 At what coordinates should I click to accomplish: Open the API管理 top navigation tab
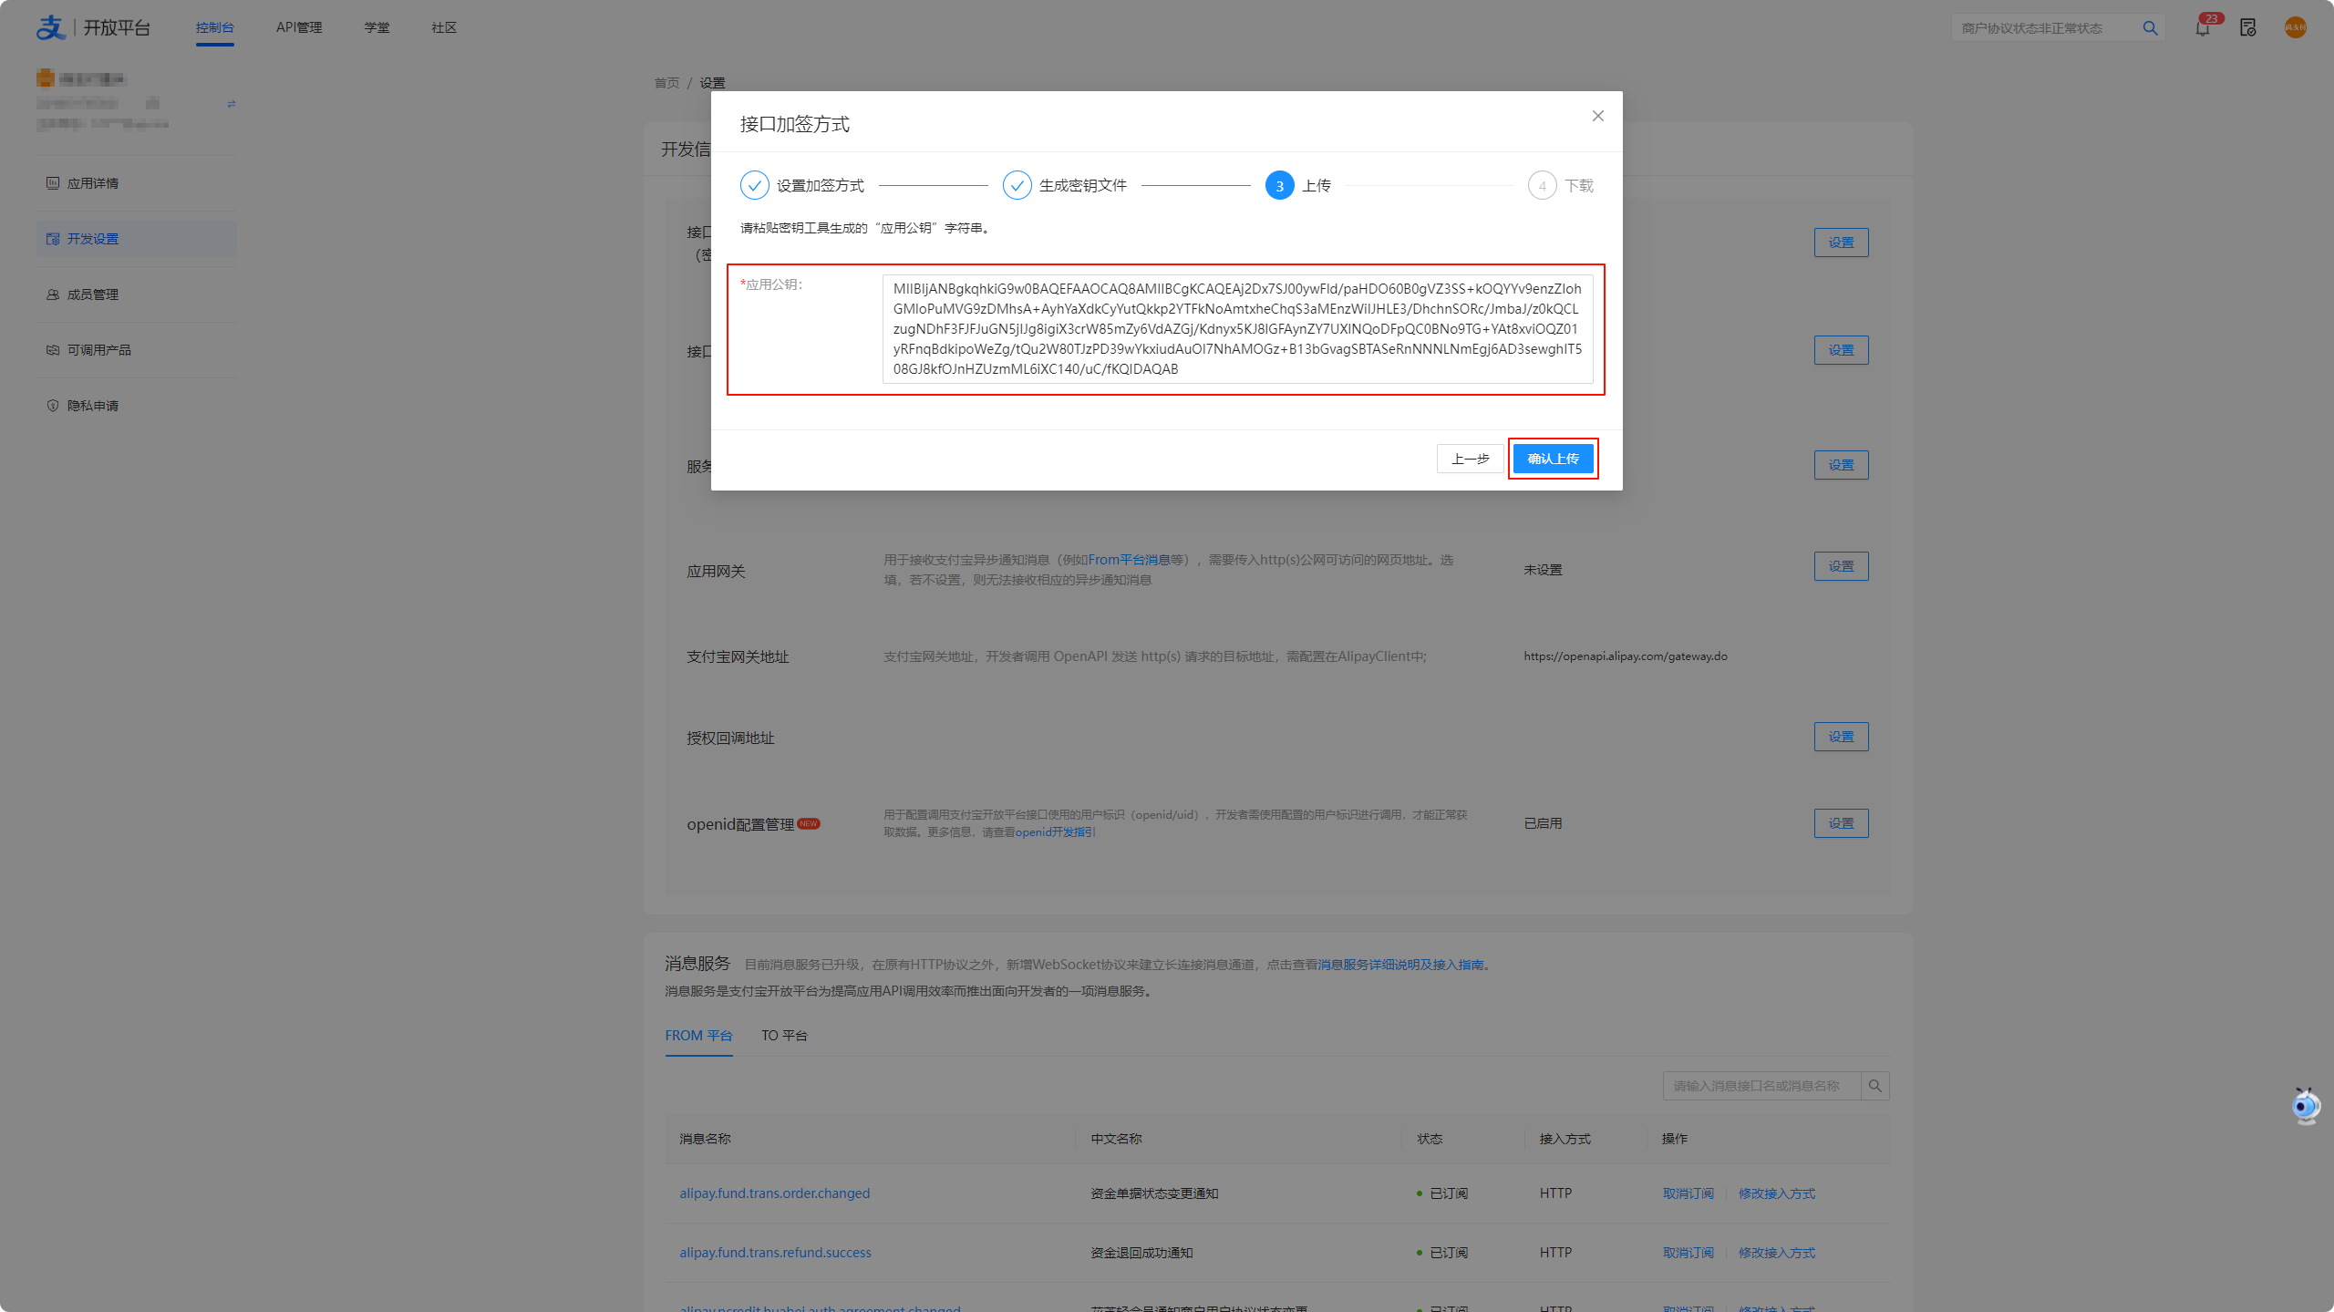299,27
